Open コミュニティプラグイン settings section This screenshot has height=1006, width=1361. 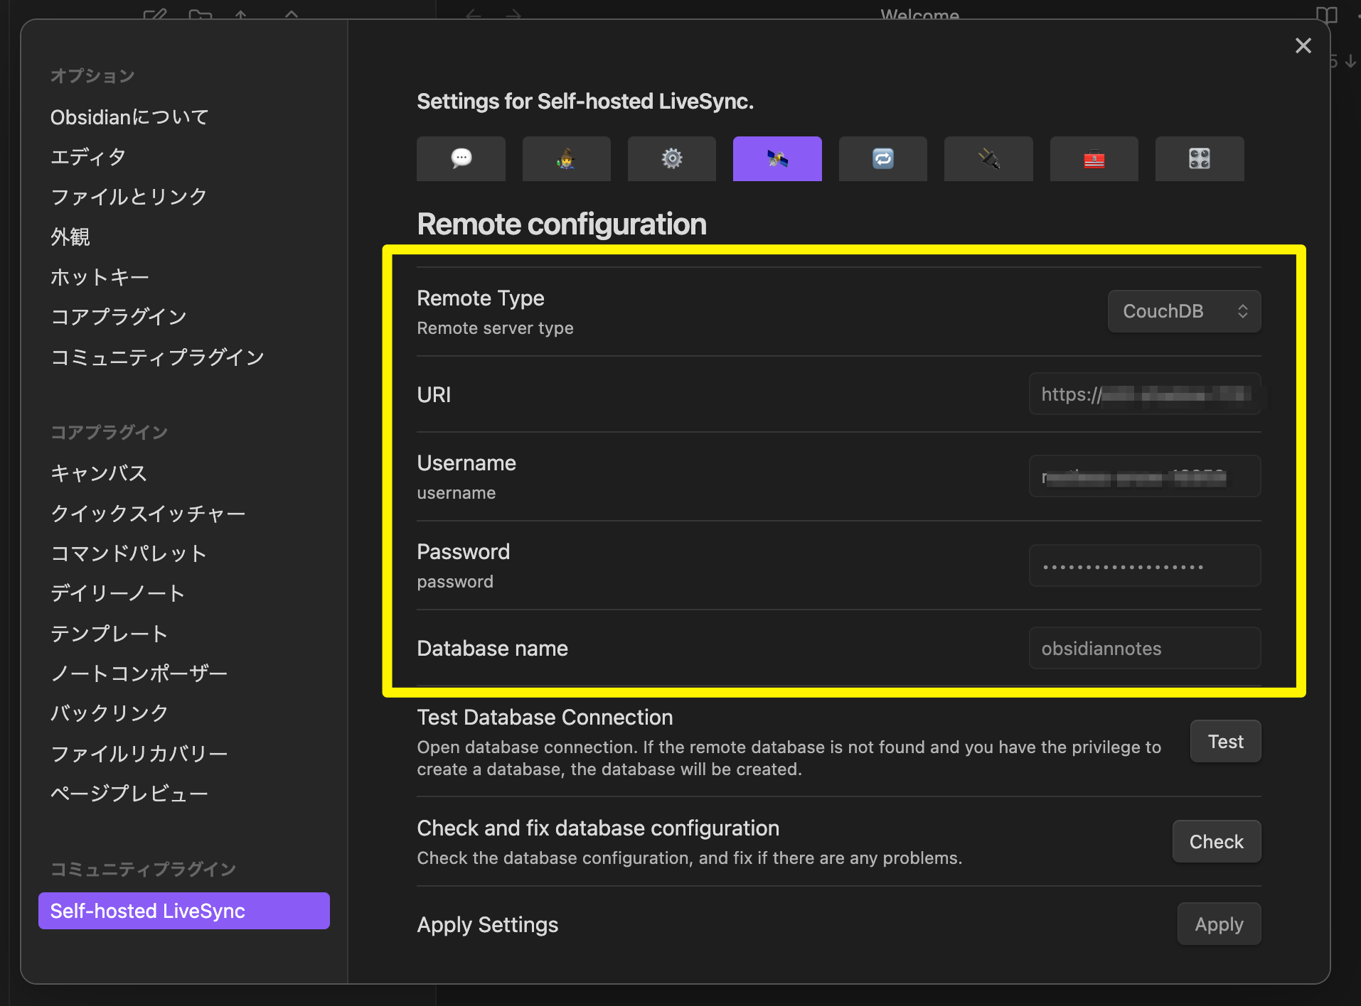coord(157,357)
